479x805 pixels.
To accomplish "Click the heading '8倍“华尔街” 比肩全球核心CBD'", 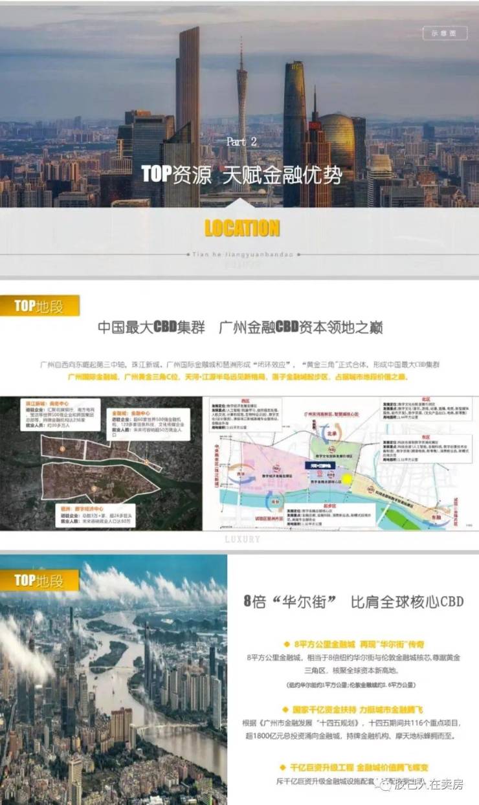I will (353, 601).
